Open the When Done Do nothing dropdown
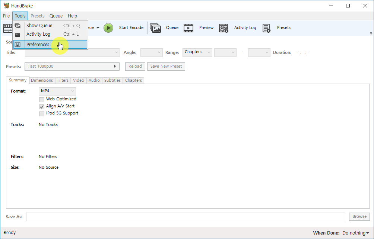The image size is (374, 239). (x=356, y=233)
